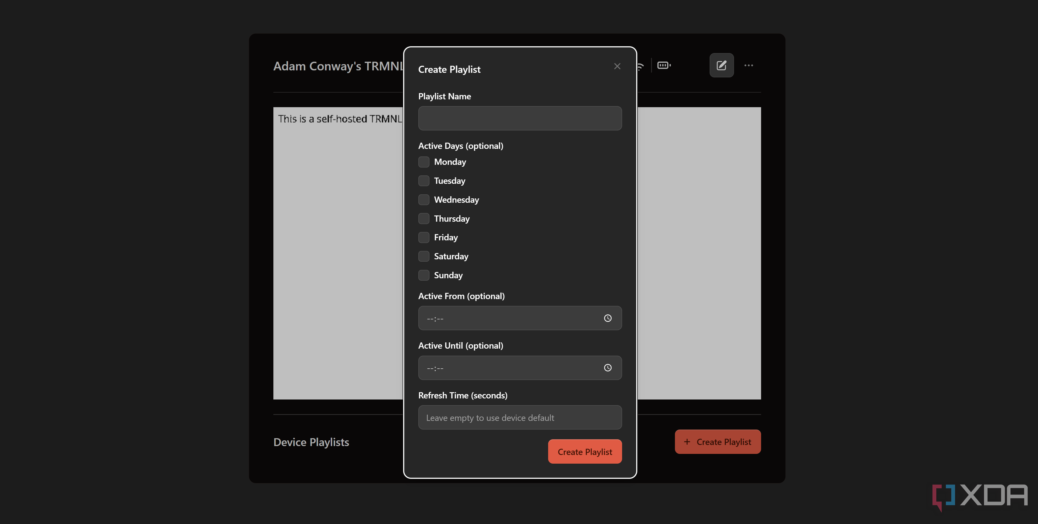This screenshot has height=524, width=1038.
Task: Click the Active From time field
Action: pos(520,318)
